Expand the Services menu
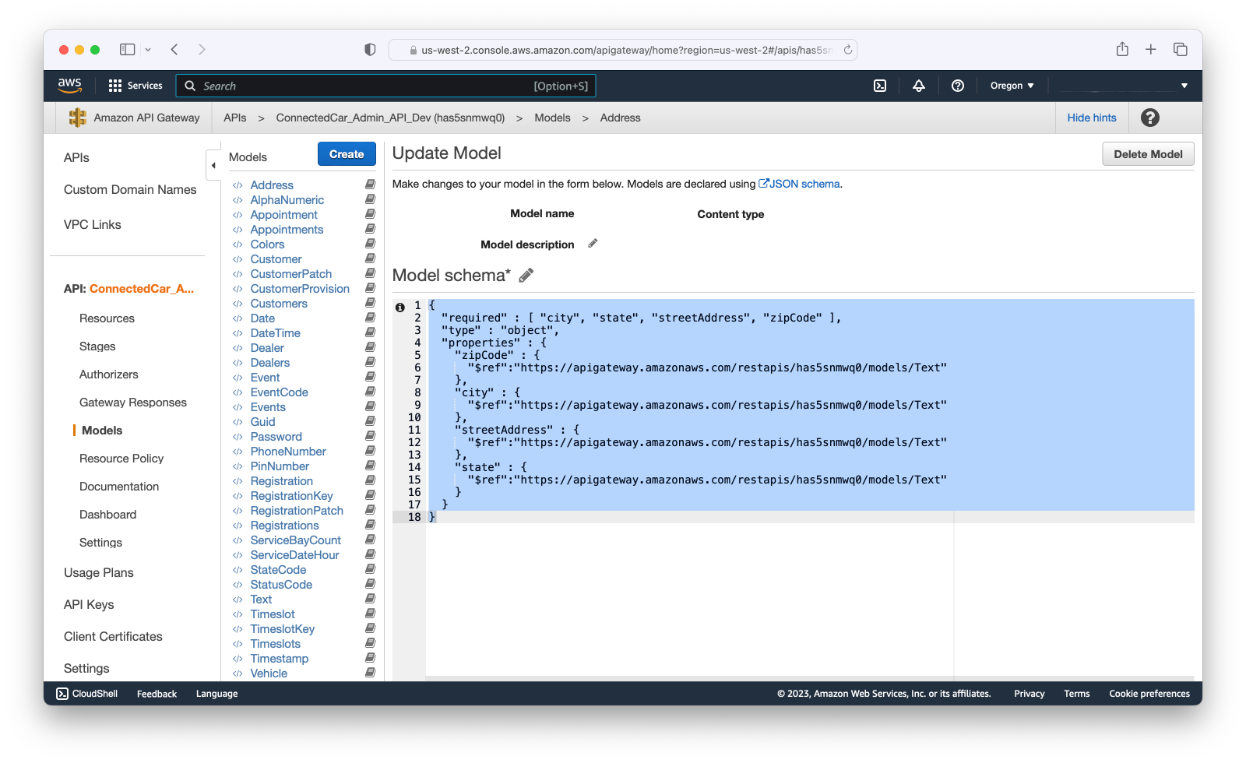Image resolution: width=1246 pixels, height=763 pixels. point(136,86)
